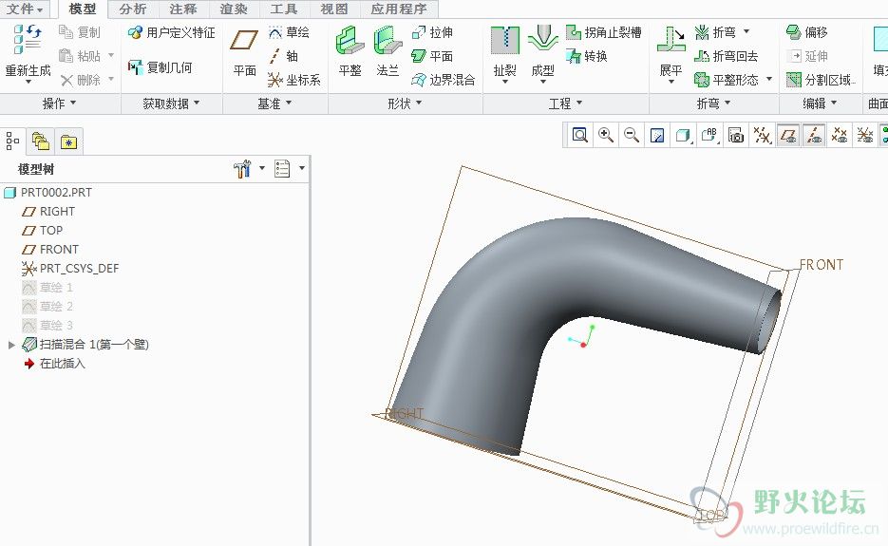Open the View Manager camera icon

pyautogui.click(x=736, y=135)
